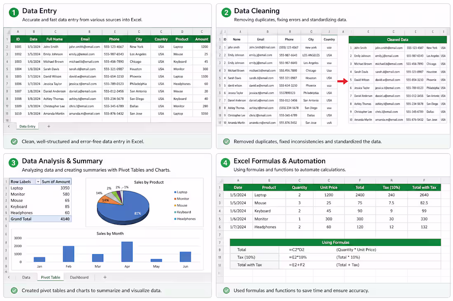Click lowercase david wilson in uncleaned data
The image size is (453, 301).
(235, 85)
